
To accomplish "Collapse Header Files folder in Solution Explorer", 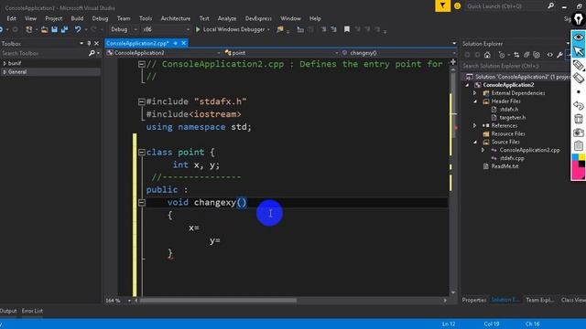I will tap(475, 101).
